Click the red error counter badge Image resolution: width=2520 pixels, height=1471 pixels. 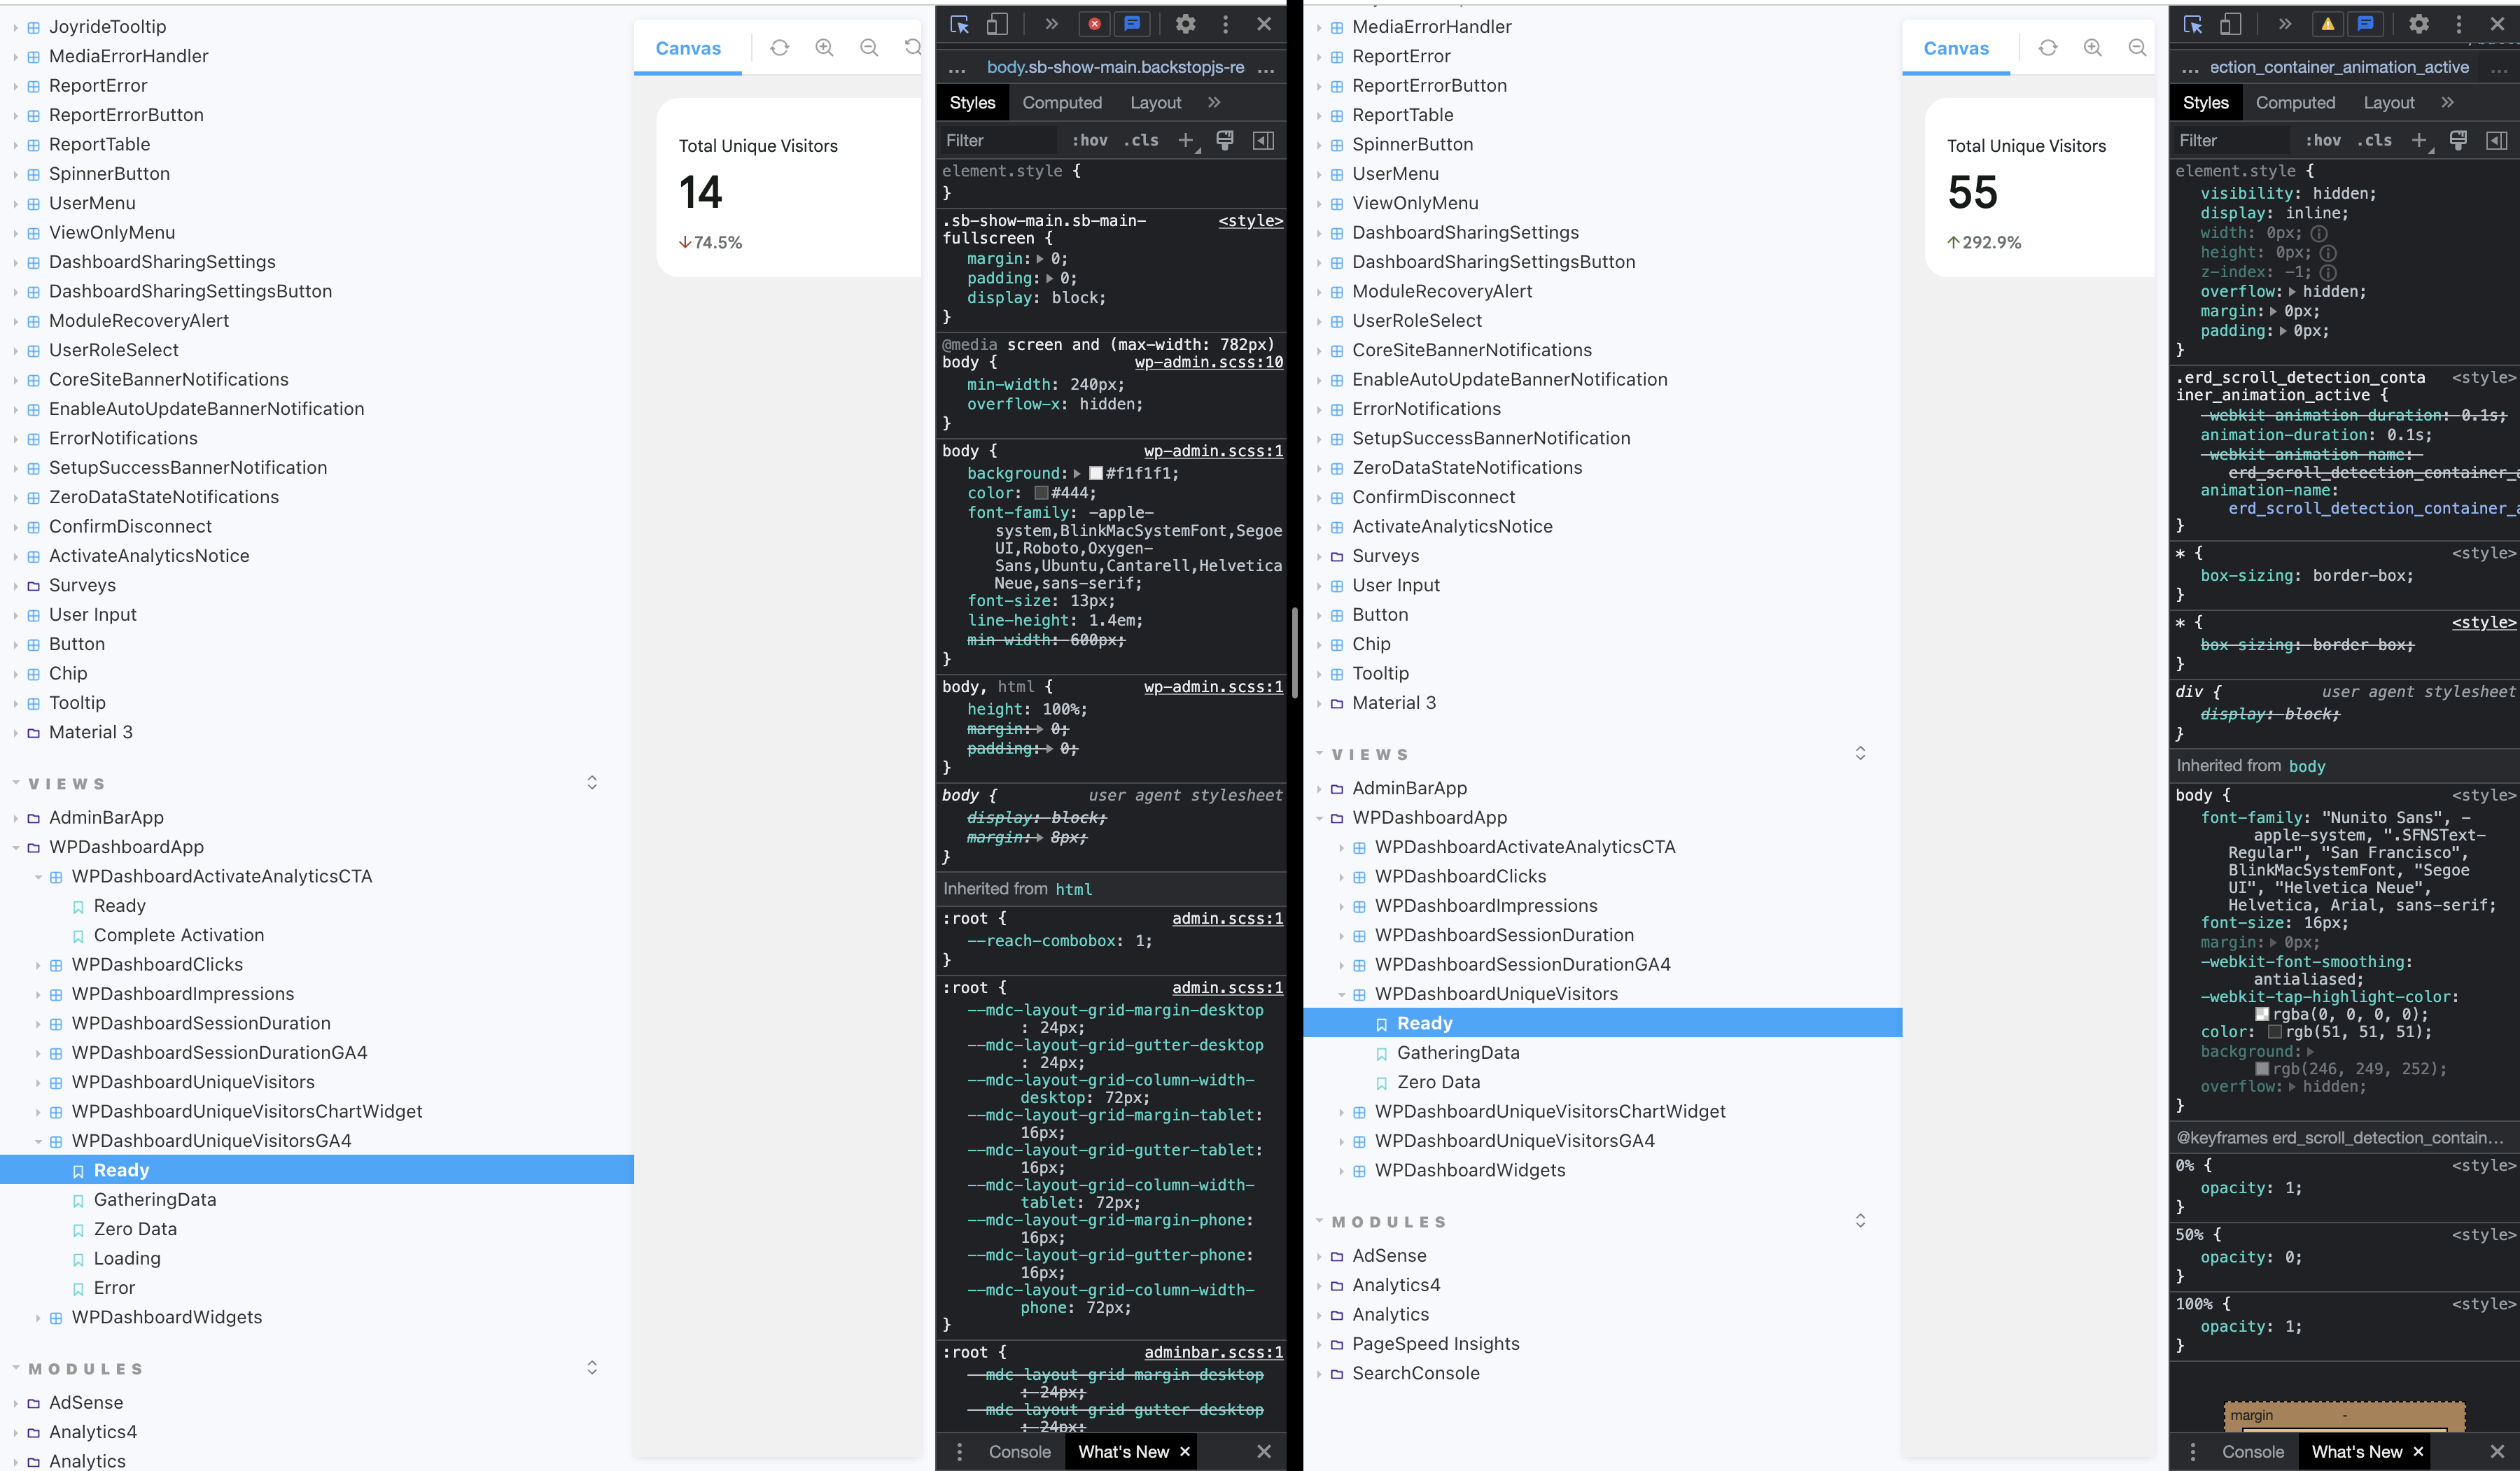pos(1093,24)
